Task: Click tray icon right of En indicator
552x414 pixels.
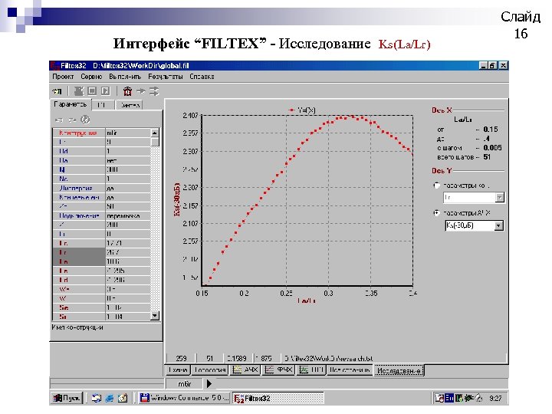Action: (x=458, y=398)
